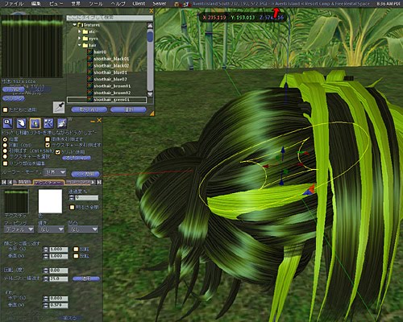Open the Client menu
This screenshot has height=322, width=403.
coord(139,3)
